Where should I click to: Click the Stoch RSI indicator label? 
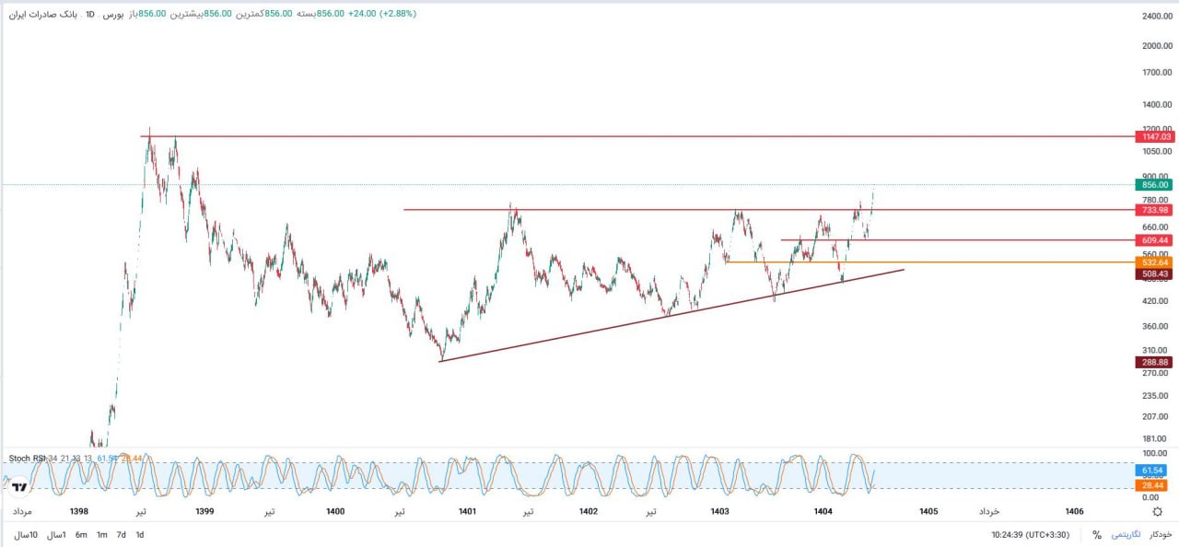click(26, 458)
